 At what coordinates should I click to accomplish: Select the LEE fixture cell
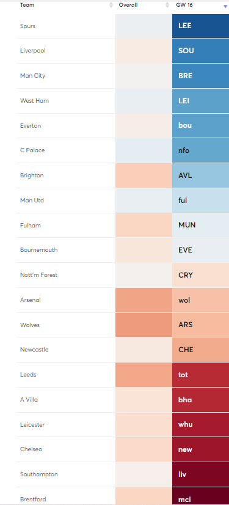pos(200,26)
